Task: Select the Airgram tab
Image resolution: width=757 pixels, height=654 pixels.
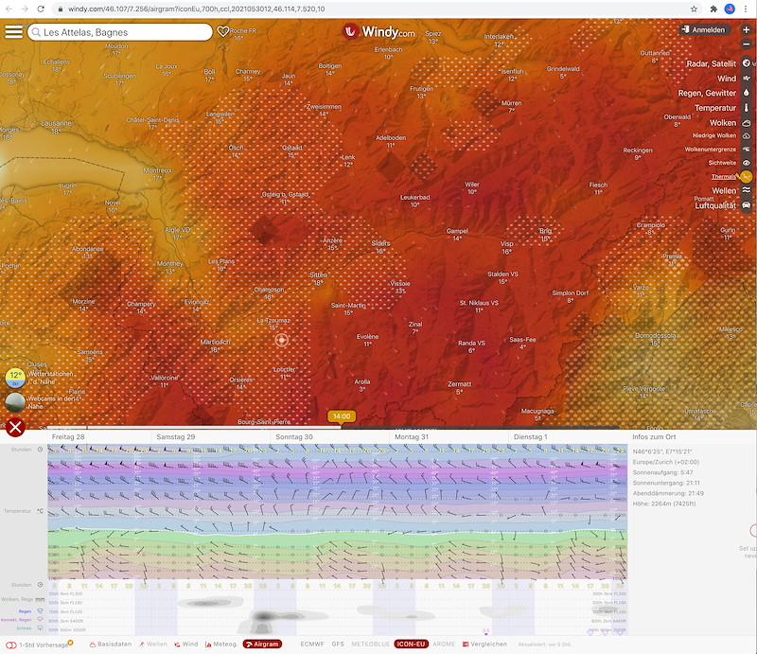Action: coord(262,645)
